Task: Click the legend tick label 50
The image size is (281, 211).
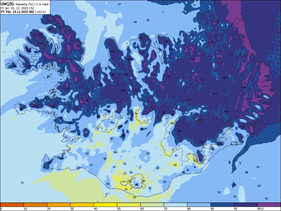Action: pyautogui.click(x=119, y=209)
